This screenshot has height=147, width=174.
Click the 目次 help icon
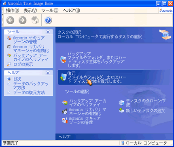(9, 79)
